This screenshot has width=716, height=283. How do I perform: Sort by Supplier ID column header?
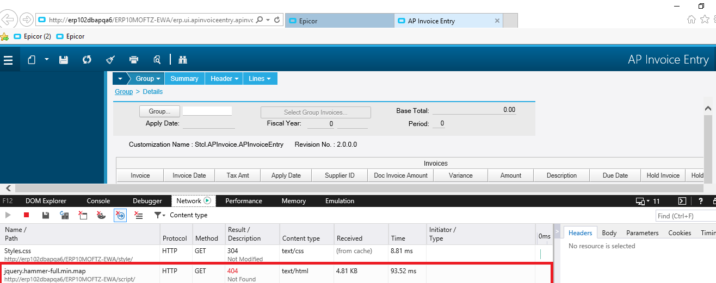(x=340, y=175)
